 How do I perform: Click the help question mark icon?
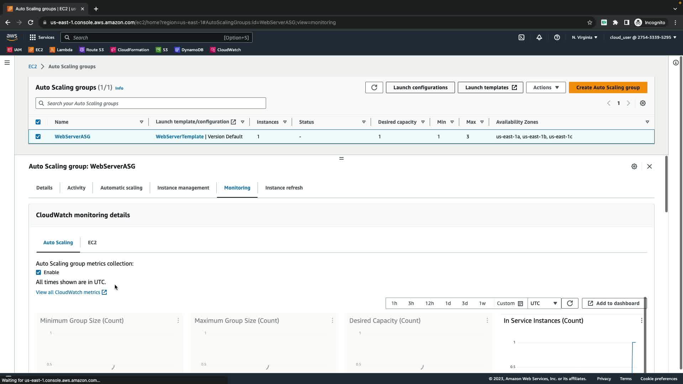(557, 37)
